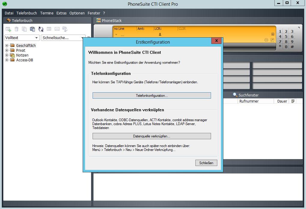Click the paste clipboard icon
Screen dimensions: 306x209
click(32, 29)
